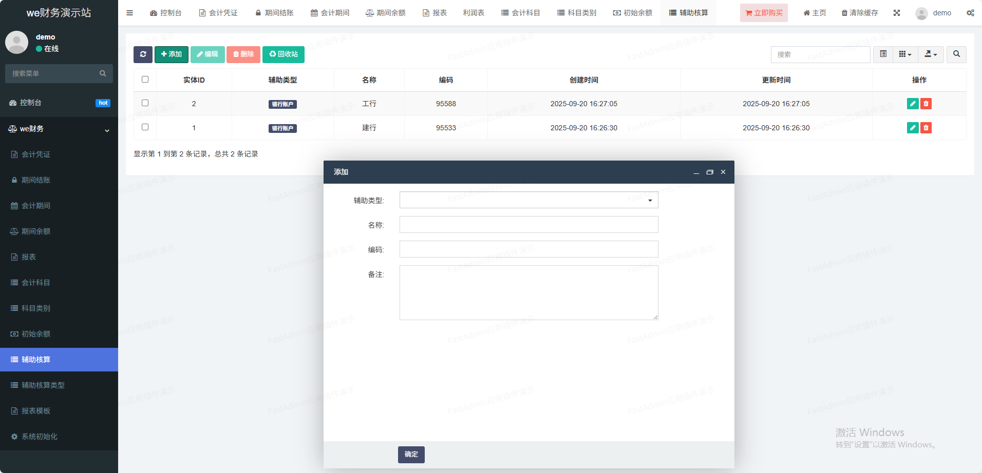Toggle fullscreen mode icon in top bar
982x473 pixels.
click(x=896, y=13)
